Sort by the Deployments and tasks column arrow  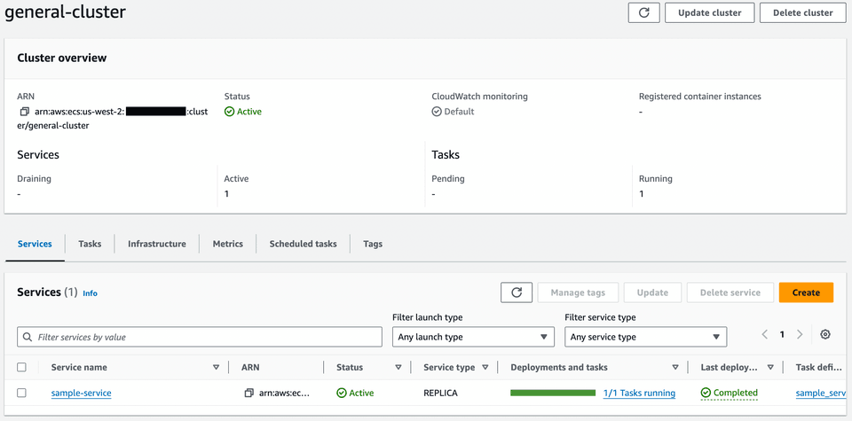[x=675, y=367]
